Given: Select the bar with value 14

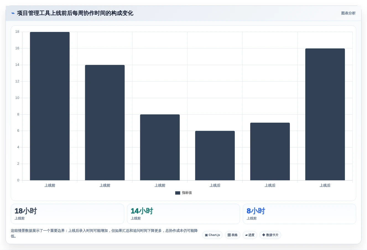Looking at the screenshot, I should (x=105, y=123).
